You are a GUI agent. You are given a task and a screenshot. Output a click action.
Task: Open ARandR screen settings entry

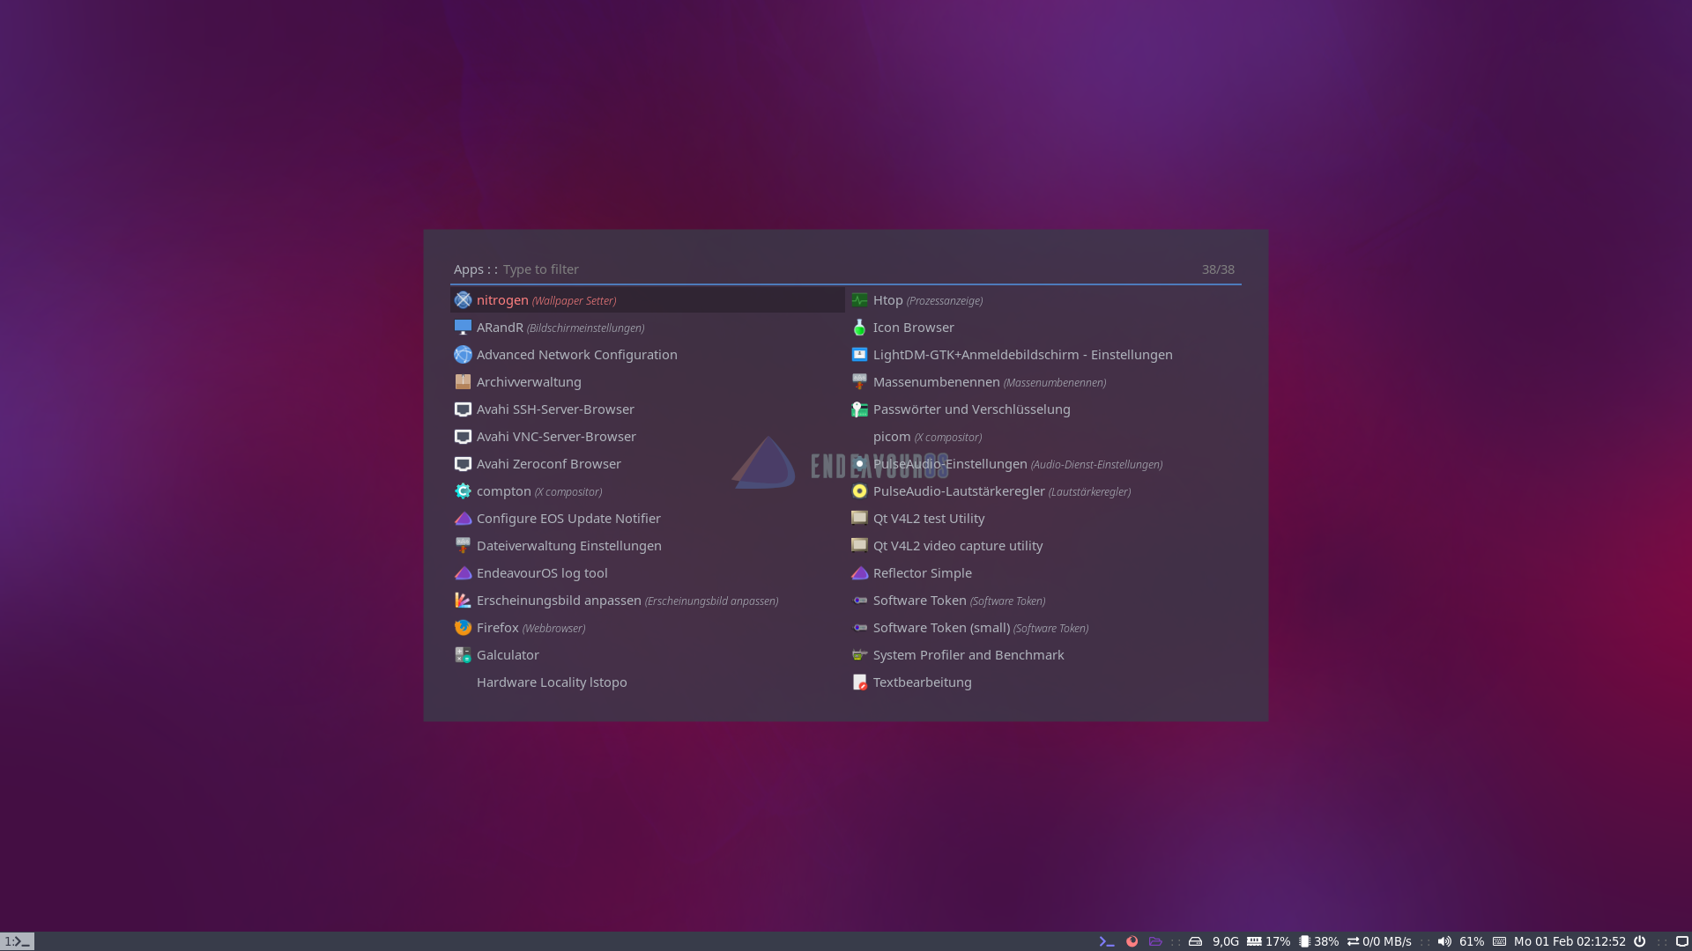[x=500, y=328]
